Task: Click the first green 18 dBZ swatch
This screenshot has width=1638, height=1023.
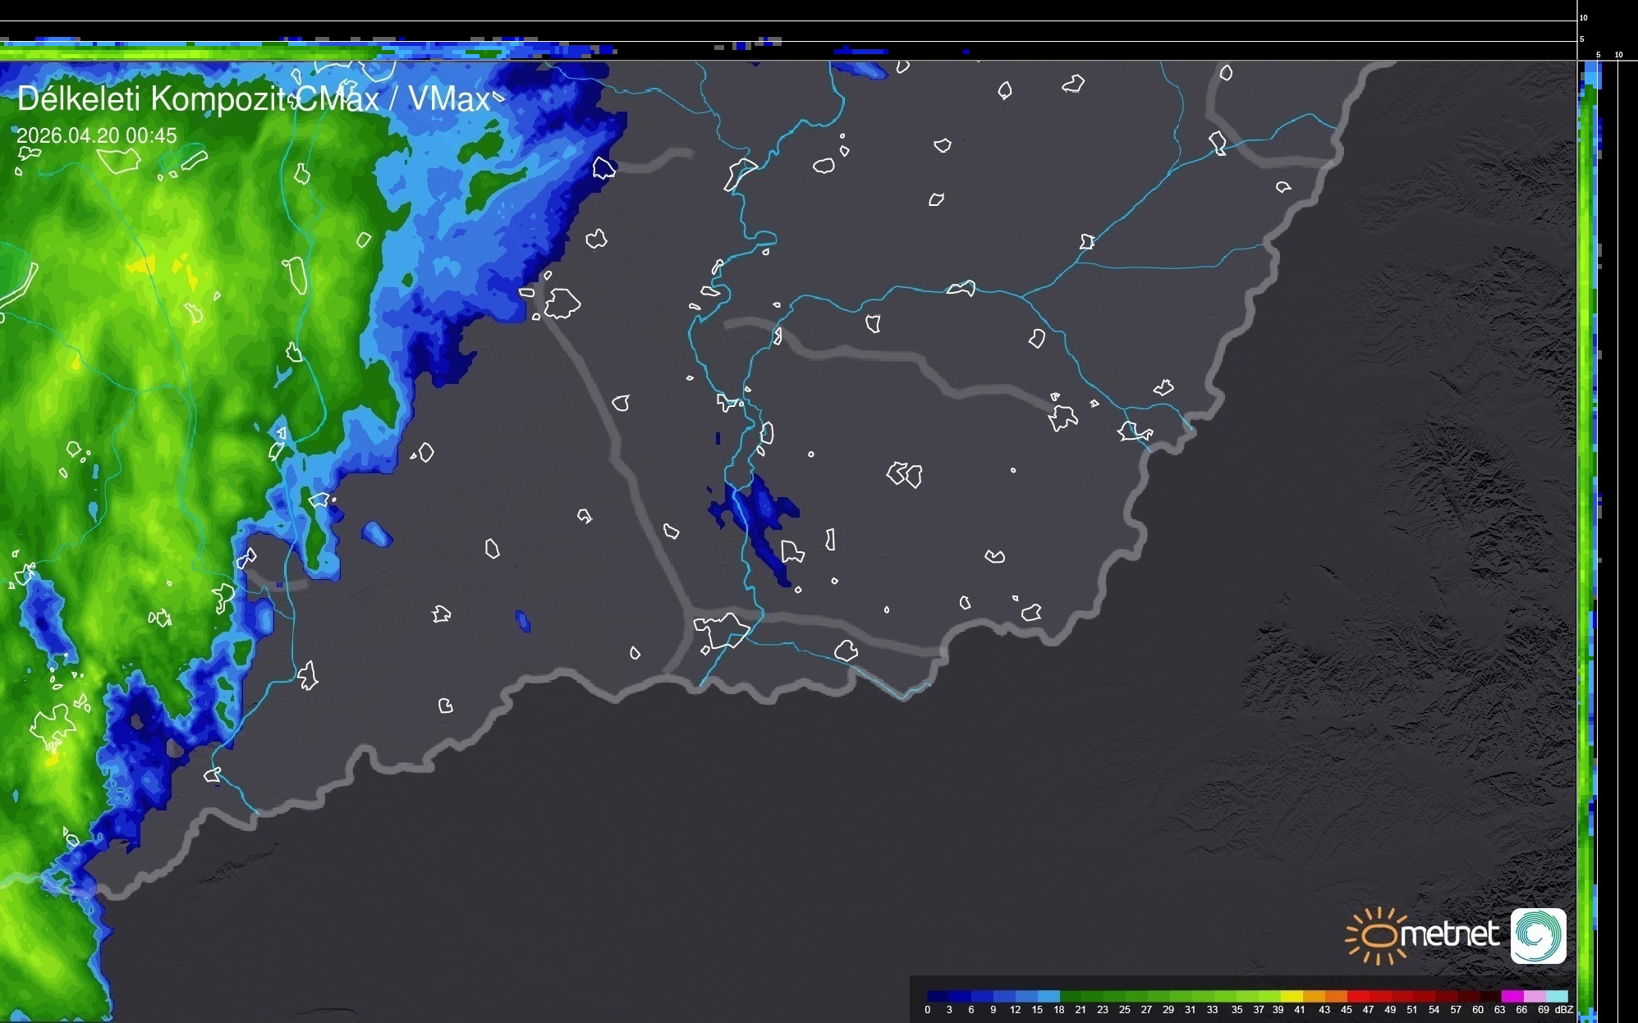Action: coord(1070,996)
